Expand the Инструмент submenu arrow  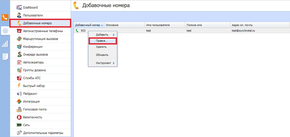pyautogui.click(x=114, y=63)
